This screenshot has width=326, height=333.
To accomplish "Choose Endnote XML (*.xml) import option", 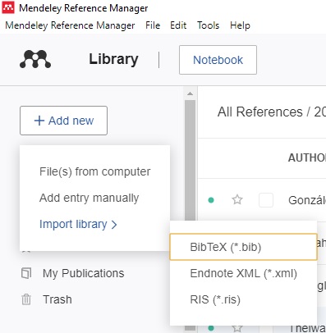I will (243, 273).
